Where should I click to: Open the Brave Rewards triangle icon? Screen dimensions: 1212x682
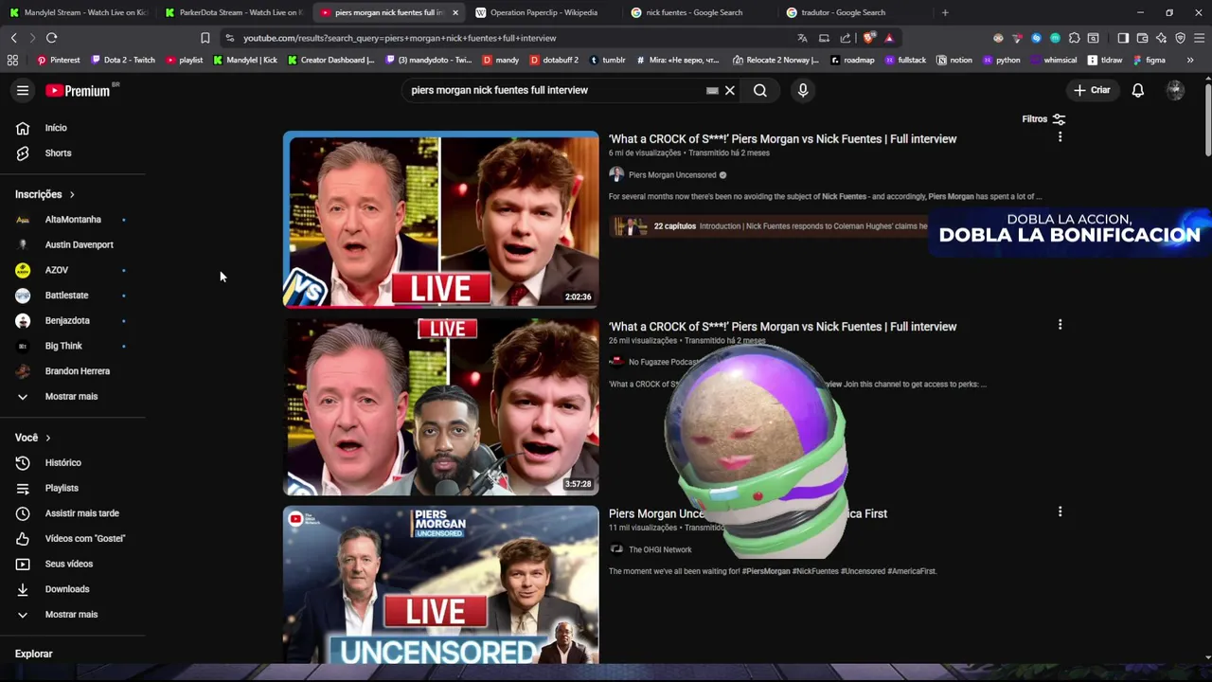click(889, 38)
